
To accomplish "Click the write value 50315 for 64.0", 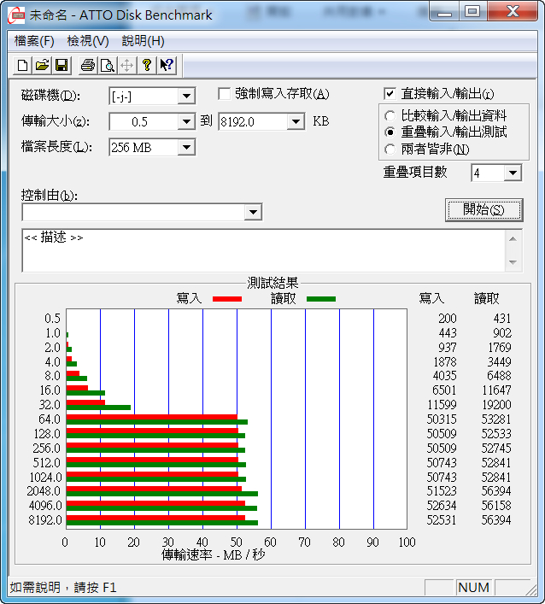I will (x=442, y=419).
